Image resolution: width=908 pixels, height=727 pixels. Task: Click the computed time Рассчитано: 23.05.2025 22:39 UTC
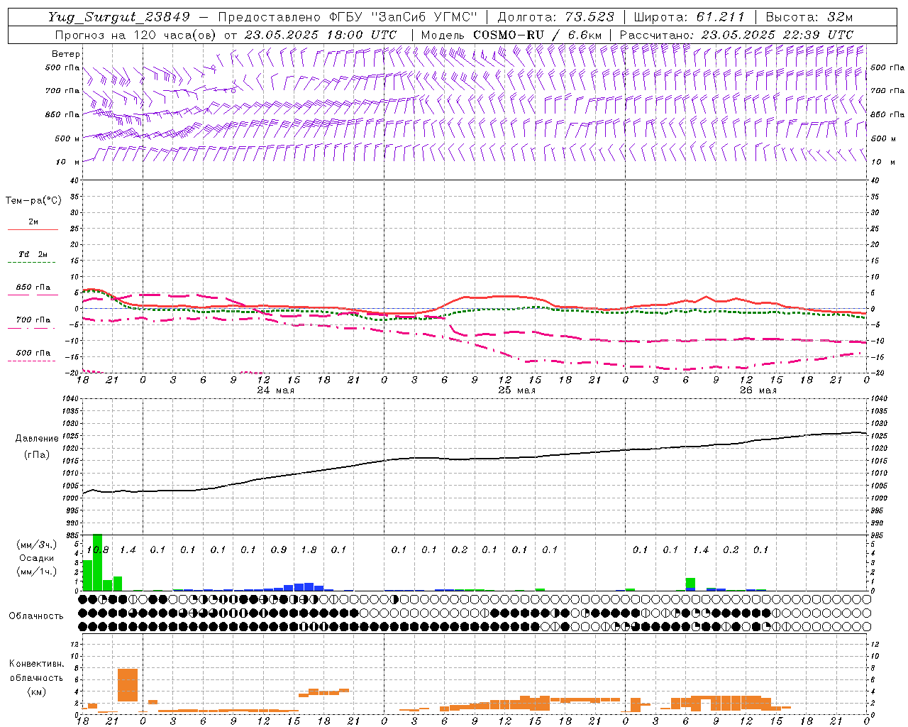pyautogui.click(x=737, y=35)
